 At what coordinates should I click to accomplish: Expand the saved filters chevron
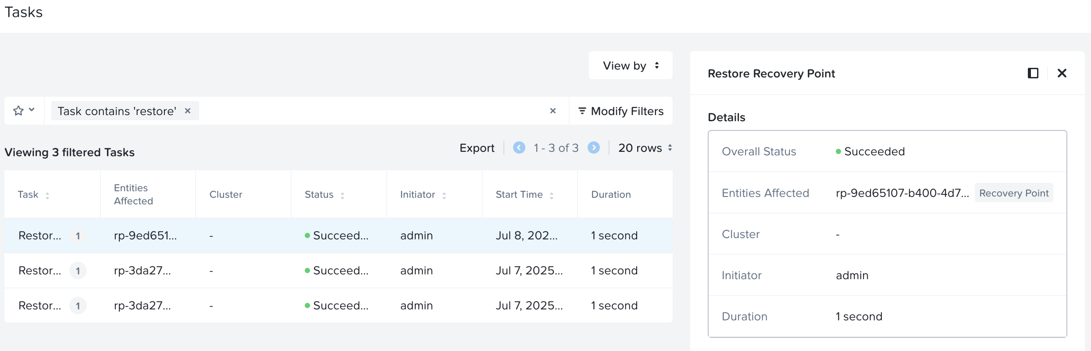coord(32,110)
